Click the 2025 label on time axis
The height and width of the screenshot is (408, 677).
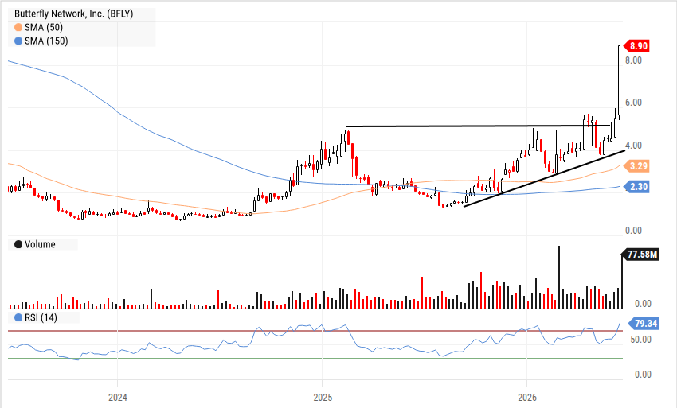323,397
